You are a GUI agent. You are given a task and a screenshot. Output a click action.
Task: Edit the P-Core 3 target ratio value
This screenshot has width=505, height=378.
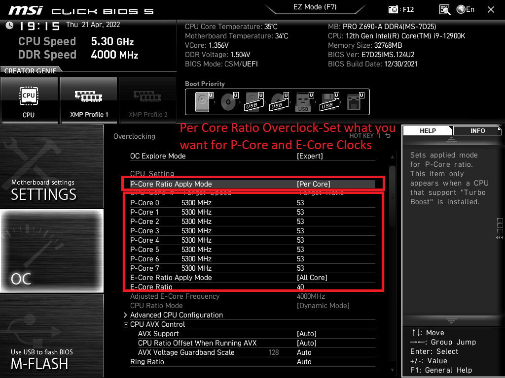[300, 231]
